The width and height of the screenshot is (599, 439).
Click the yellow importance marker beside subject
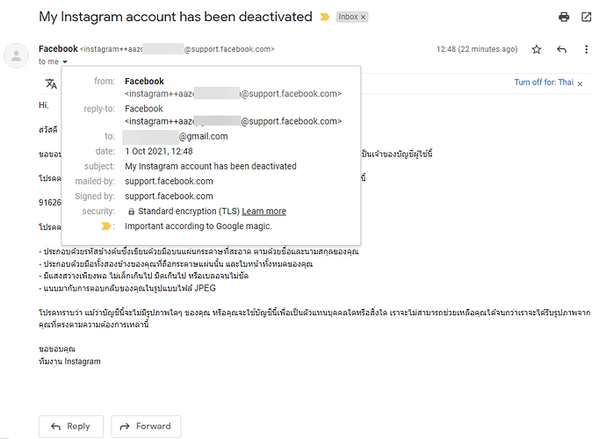[x=325, y=17]
